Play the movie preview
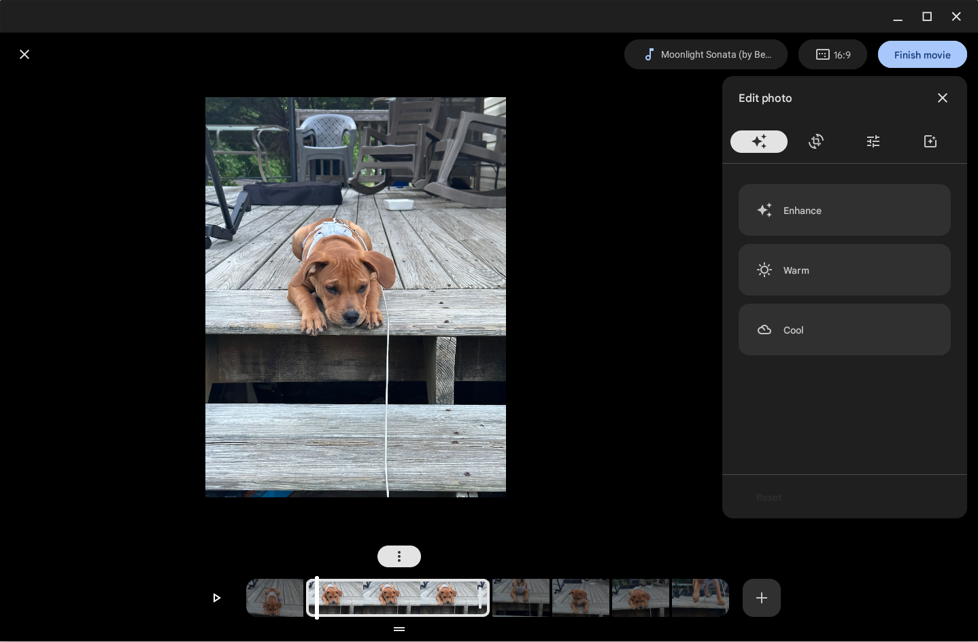 pos(216,598)
